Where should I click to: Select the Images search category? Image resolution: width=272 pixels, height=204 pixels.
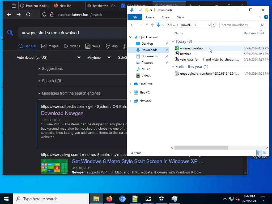click(50, 46)
